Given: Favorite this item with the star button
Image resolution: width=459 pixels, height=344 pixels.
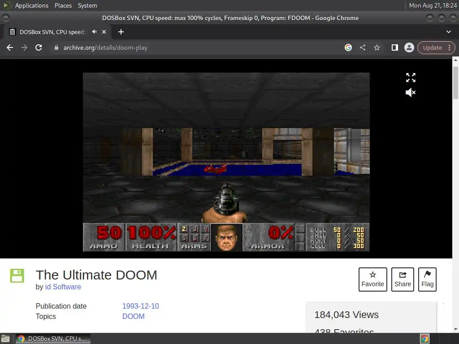Looking at the screenshot, I should (372, 279).
